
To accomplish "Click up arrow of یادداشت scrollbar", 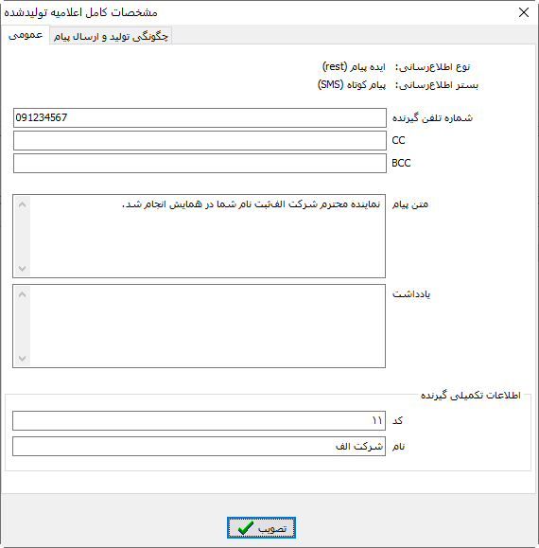I will (22, 294).
